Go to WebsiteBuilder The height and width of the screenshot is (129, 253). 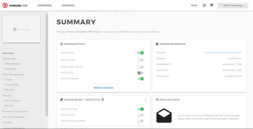tap(13, 64)
